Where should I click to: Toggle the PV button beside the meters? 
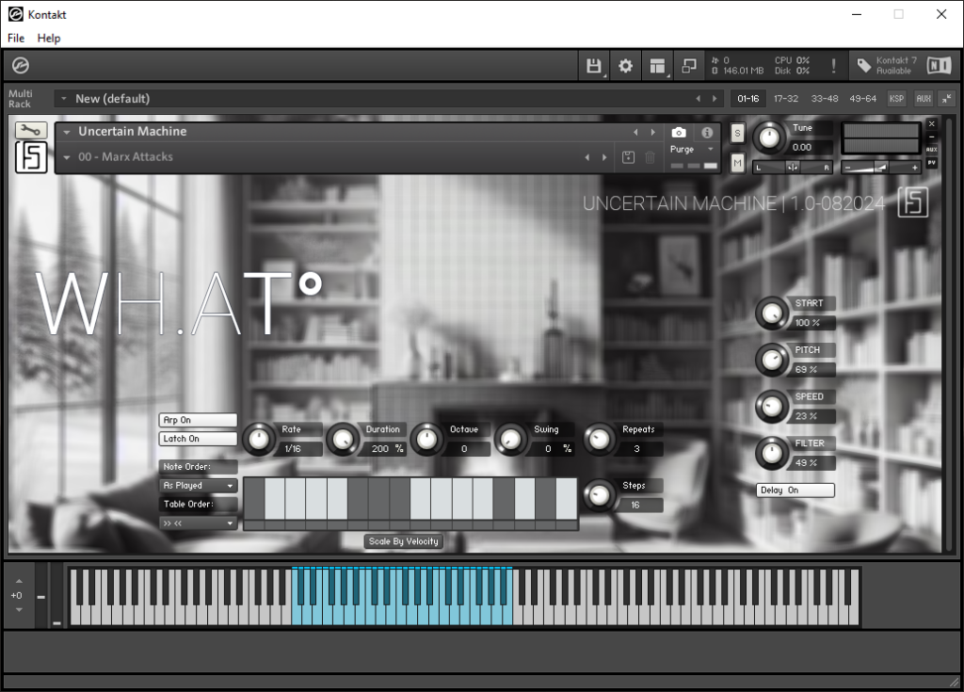coord(931,163)
